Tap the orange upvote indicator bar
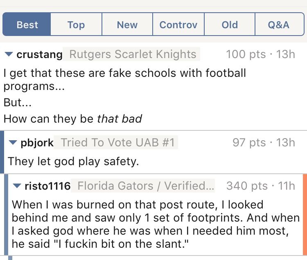The width and height of the screenshot is (307, 260). [305, 215]
